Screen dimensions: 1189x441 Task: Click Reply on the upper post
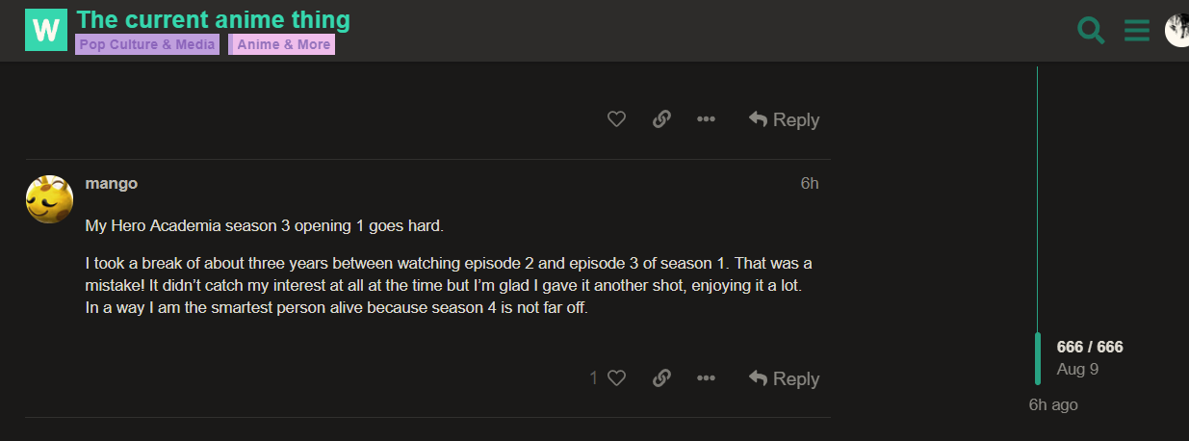click(784, 119)
